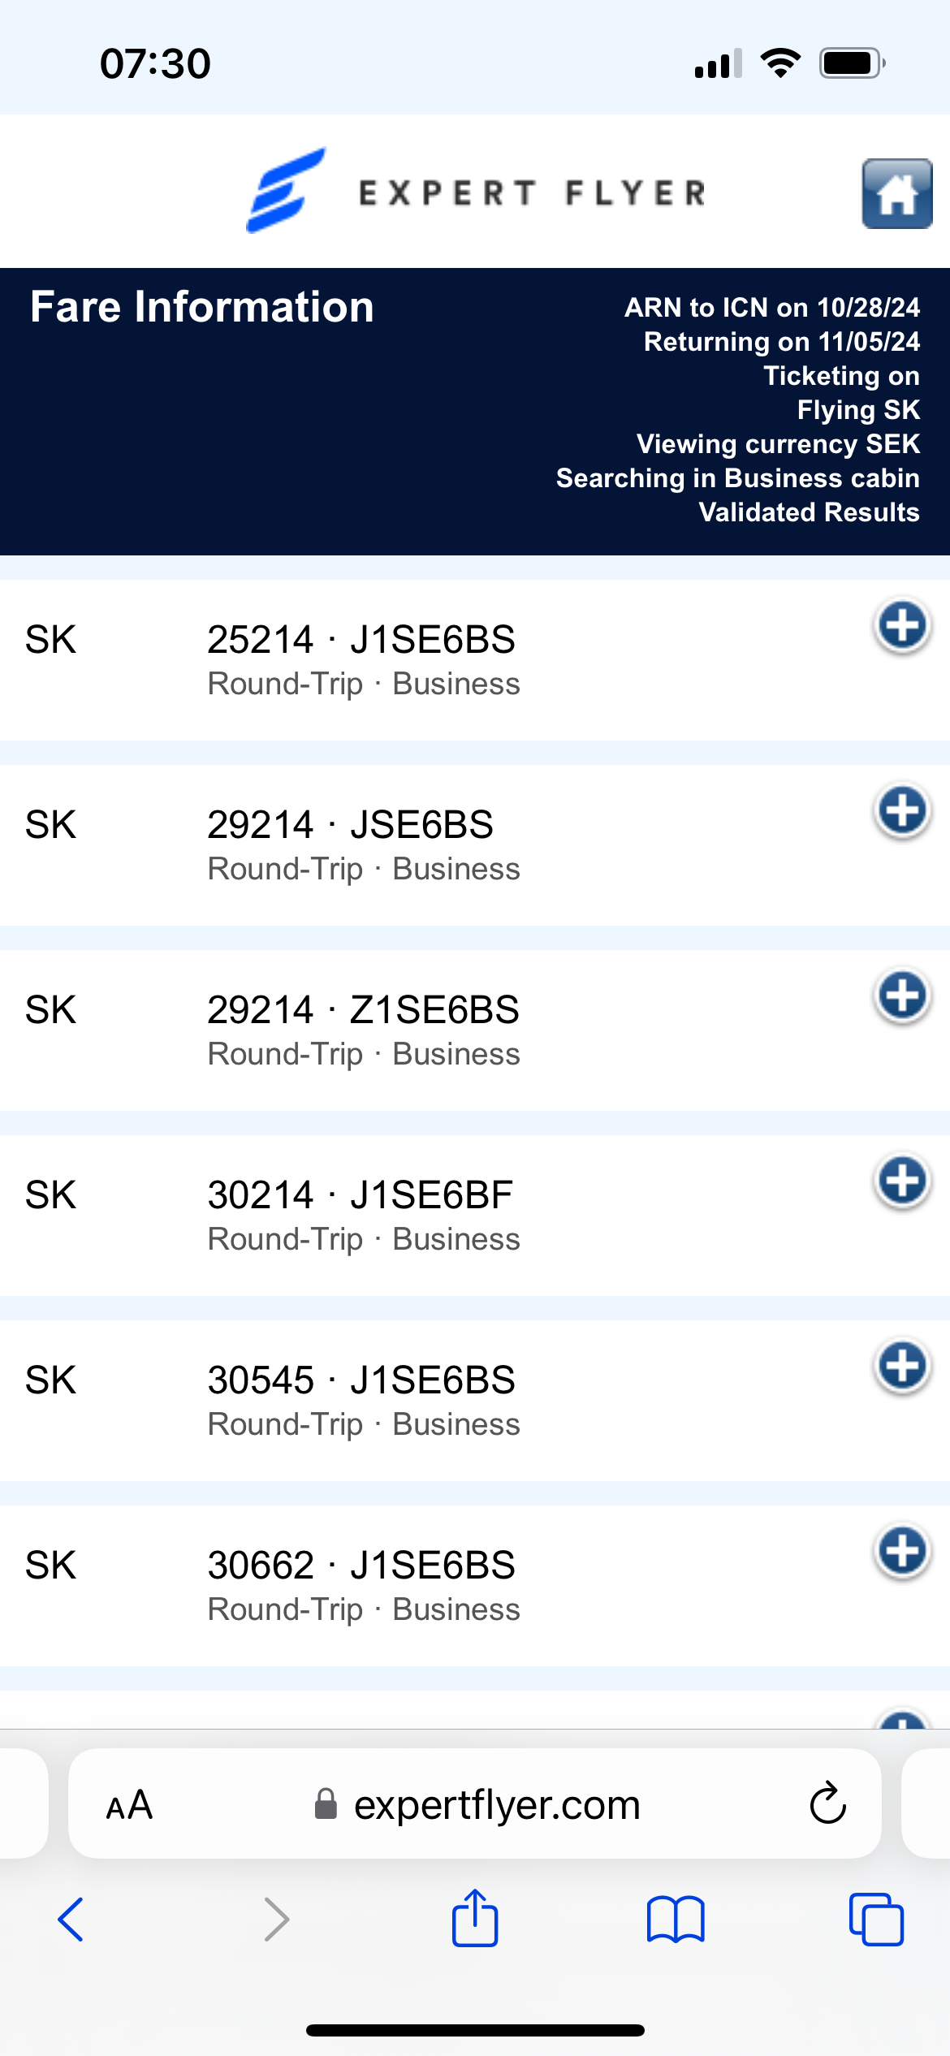Click the Expert Flyer logo
Screen dimensions: 950x2056
click(476, 192)
